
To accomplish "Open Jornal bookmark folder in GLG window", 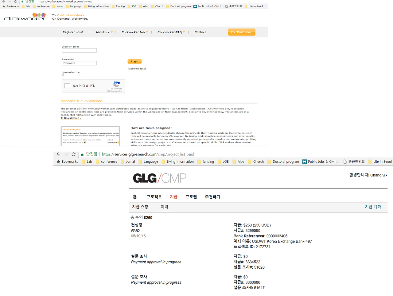I will click(x=128, y=162).
